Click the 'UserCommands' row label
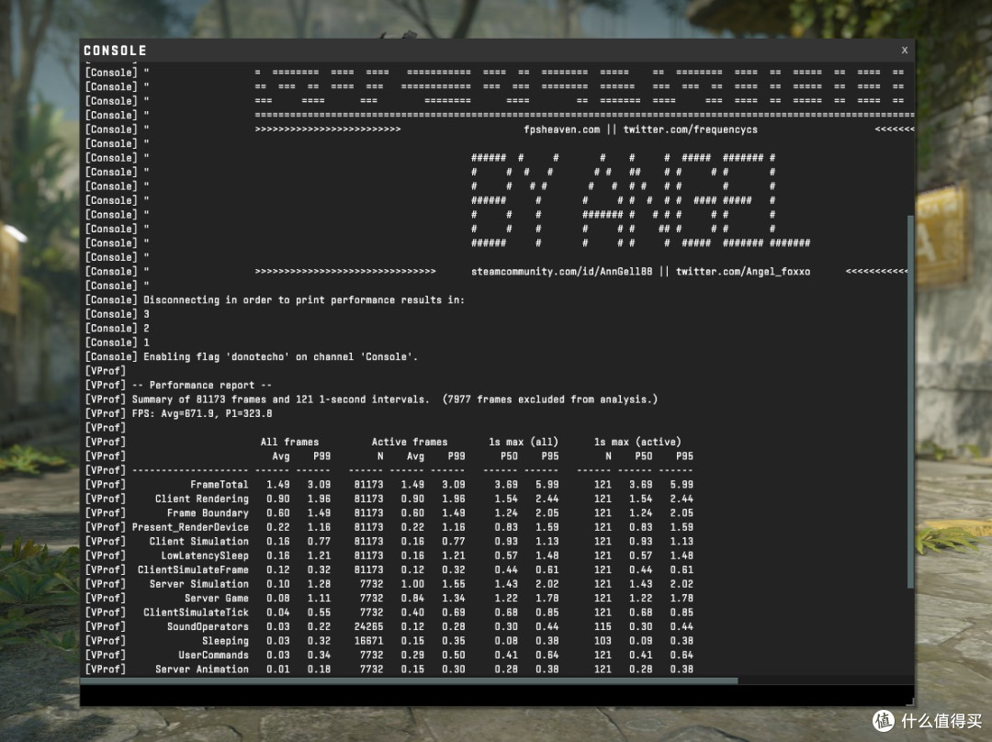This screenshot has width=992, height=742. pos(213,656)
